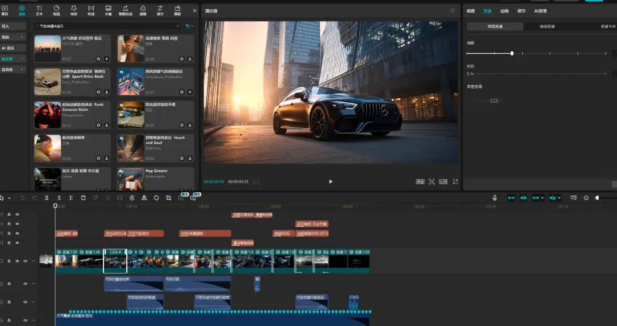Switch to the 调节 tab in properties
This screenshot has width=617, height=326.
[x=522, y=11]
